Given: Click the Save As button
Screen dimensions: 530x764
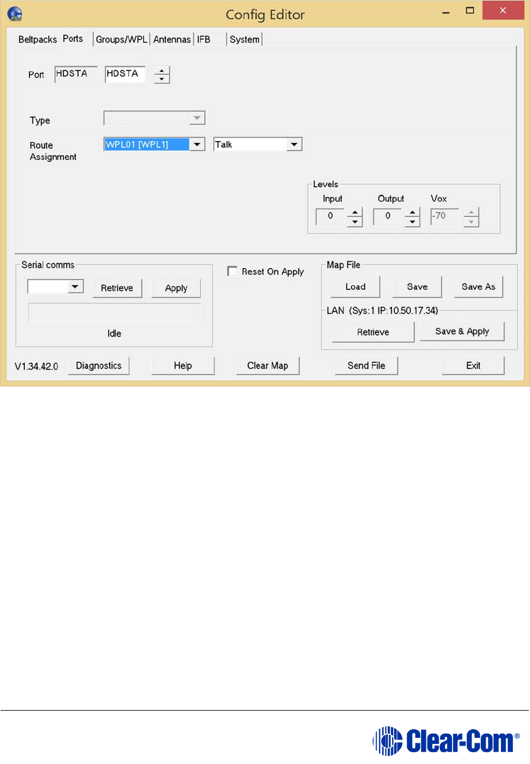Looking at the screenshot, I should tap(478, 287).
